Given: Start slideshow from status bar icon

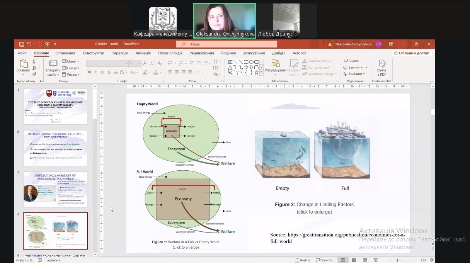Looking at the screenshot, I should [375, 260].
